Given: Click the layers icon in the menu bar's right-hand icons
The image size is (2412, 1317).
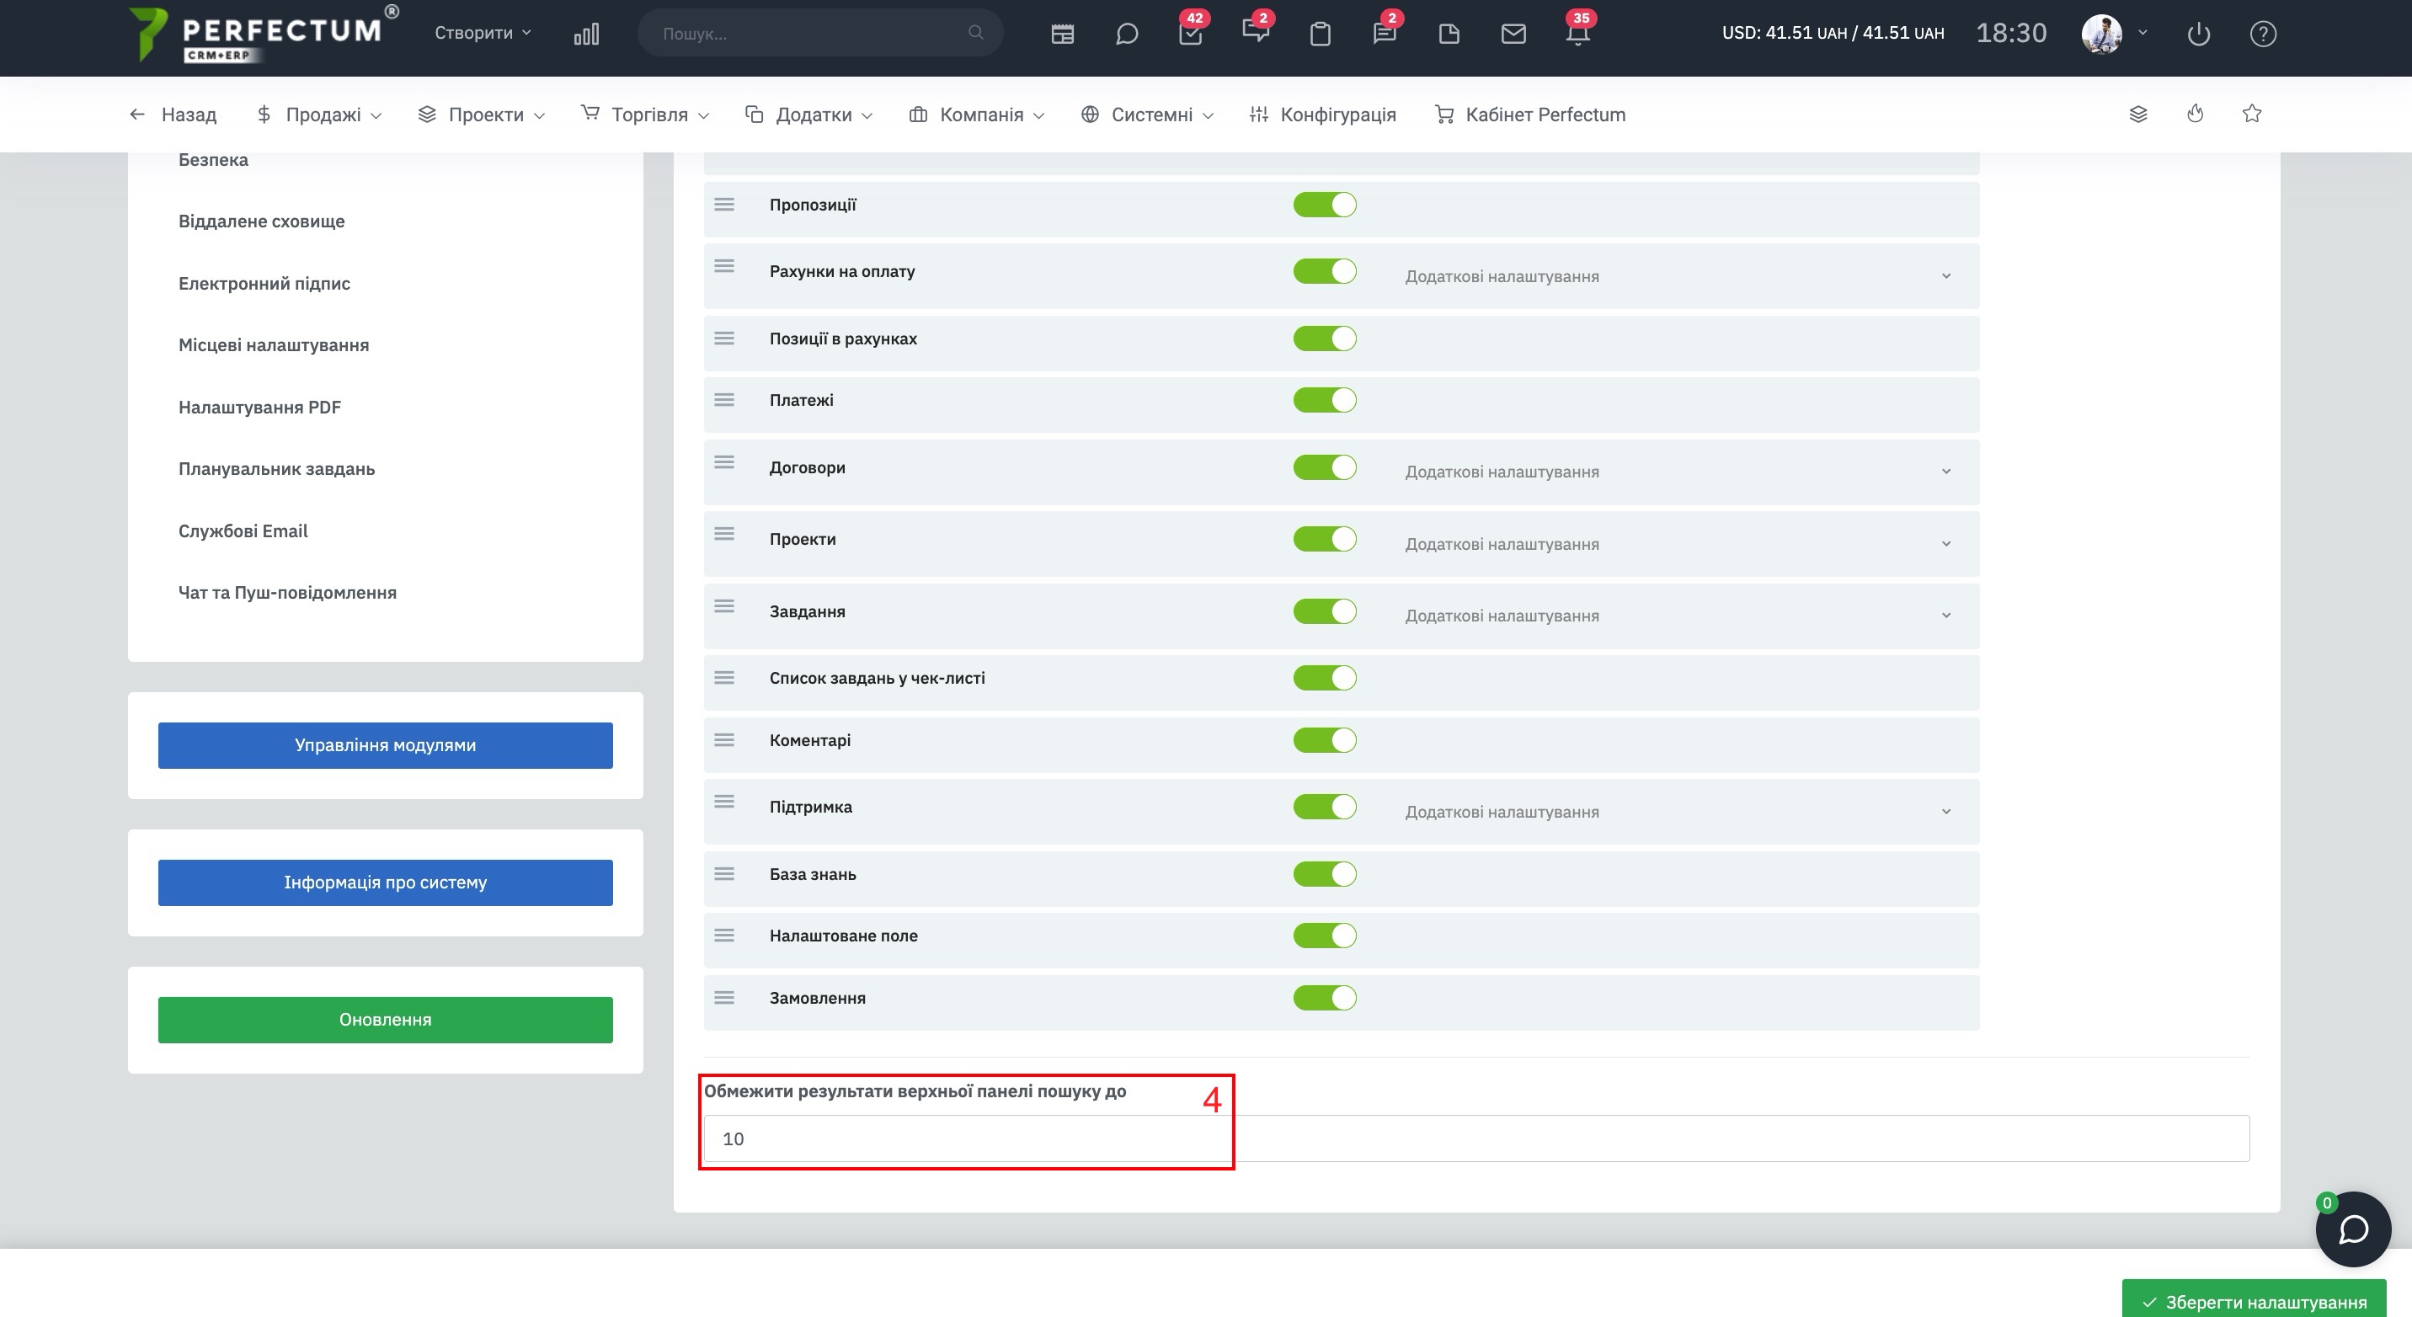Looking at the screenshot, I should click(x=2137, y=115).
